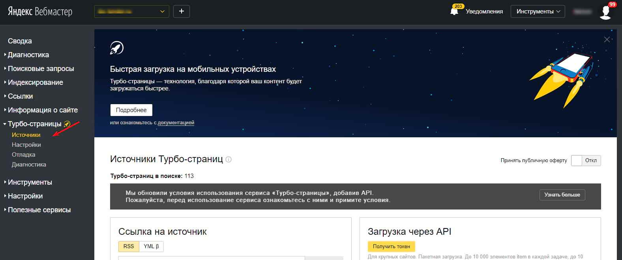Select the YML β tab
This screenshot has height=260, width=622.
tap(151, 246)
